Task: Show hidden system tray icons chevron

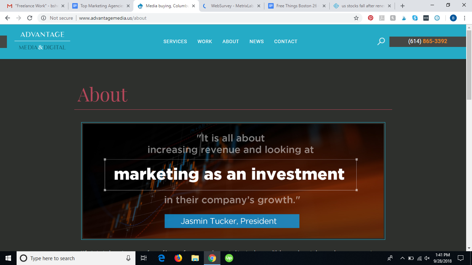Action: 402,258
